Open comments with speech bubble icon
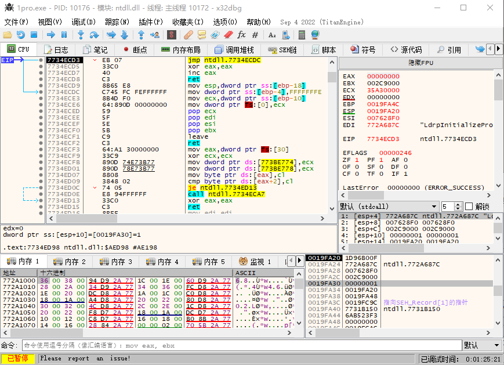Screen dimensions: 504x365 click(x=201, y=35)
